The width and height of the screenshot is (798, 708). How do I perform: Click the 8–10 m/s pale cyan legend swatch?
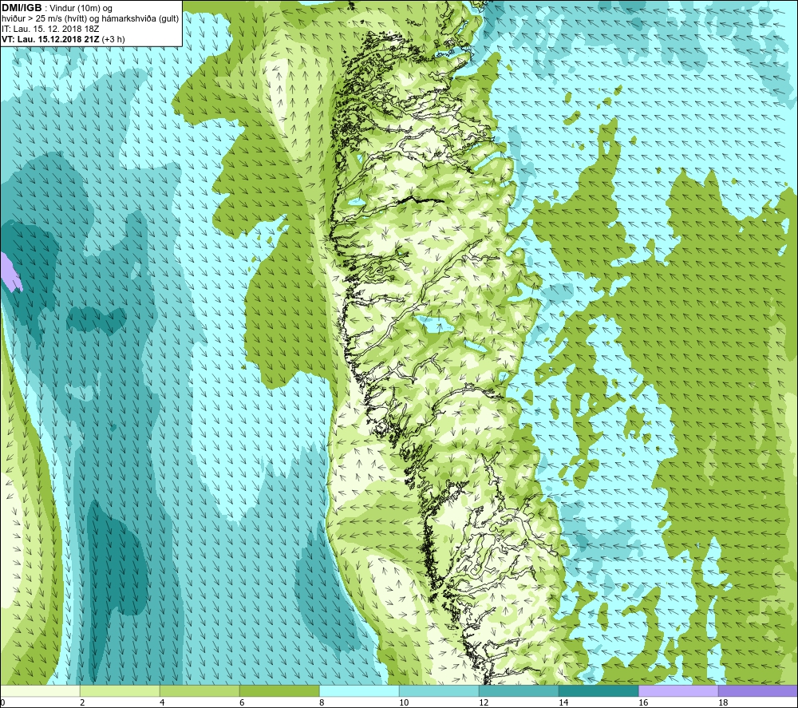pos(359,690)
